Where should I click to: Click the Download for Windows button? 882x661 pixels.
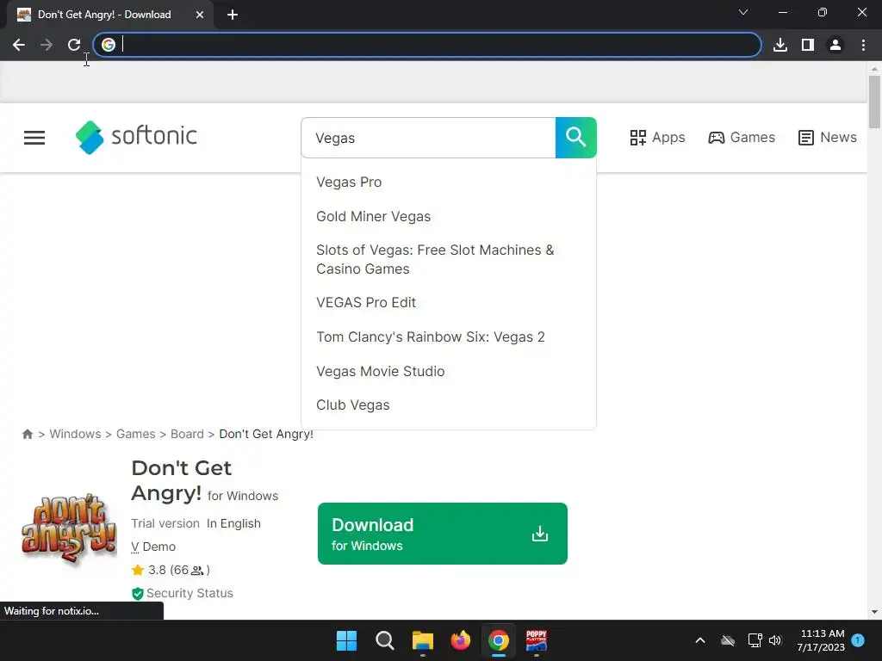pyautogui.click(x=442, y=534)
